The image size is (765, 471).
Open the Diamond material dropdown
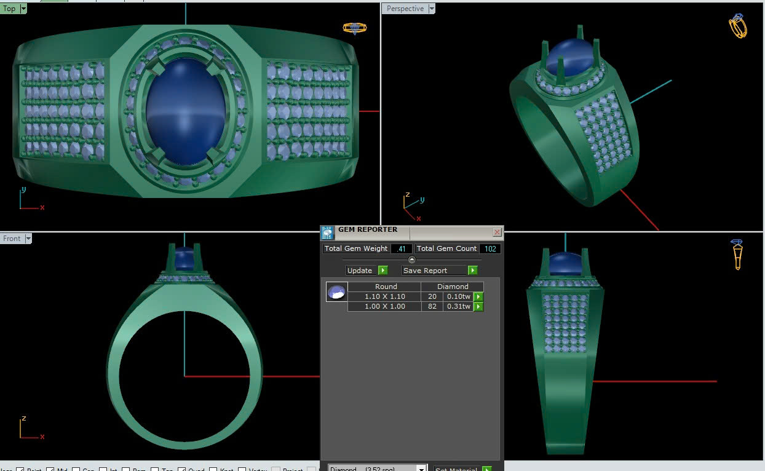[421, 469]
